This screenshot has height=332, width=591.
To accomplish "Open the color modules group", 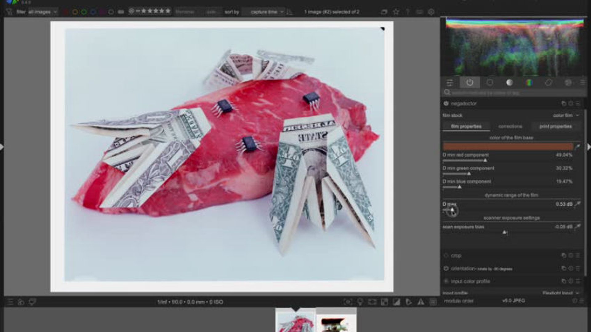I will click(x=529, y=82).
